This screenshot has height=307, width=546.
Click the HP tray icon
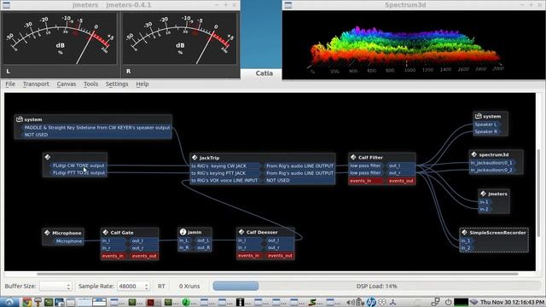point(371,302)
